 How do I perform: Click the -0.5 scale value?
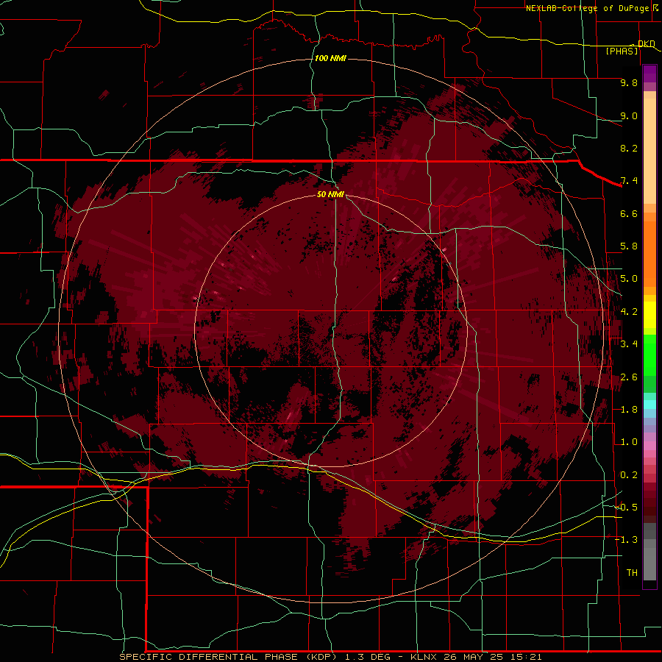point(627,507)
